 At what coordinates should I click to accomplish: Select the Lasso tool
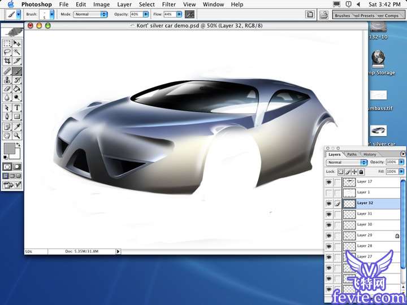7,52
